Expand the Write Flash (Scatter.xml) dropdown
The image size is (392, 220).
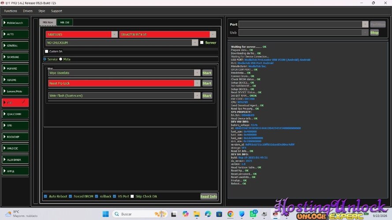coord(197,95)
